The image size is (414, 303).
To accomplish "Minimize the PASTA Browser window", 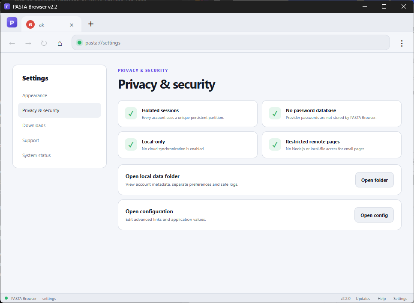I will [x=365, y=6].
